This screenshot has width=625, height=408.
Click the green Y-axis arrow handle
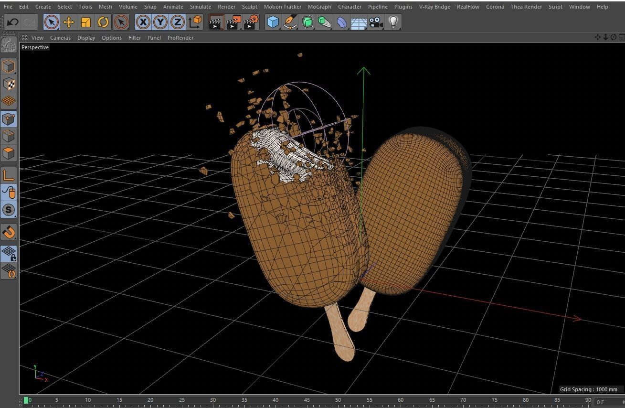point(364,72)
